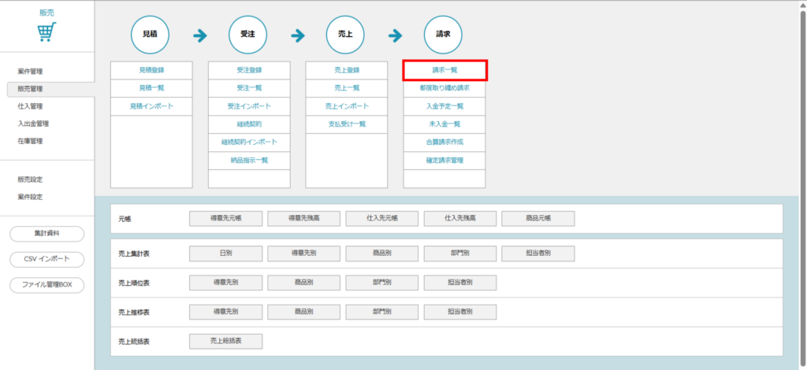Click the 請求 circle icon
807x370 pixels.
coord(443,35)
